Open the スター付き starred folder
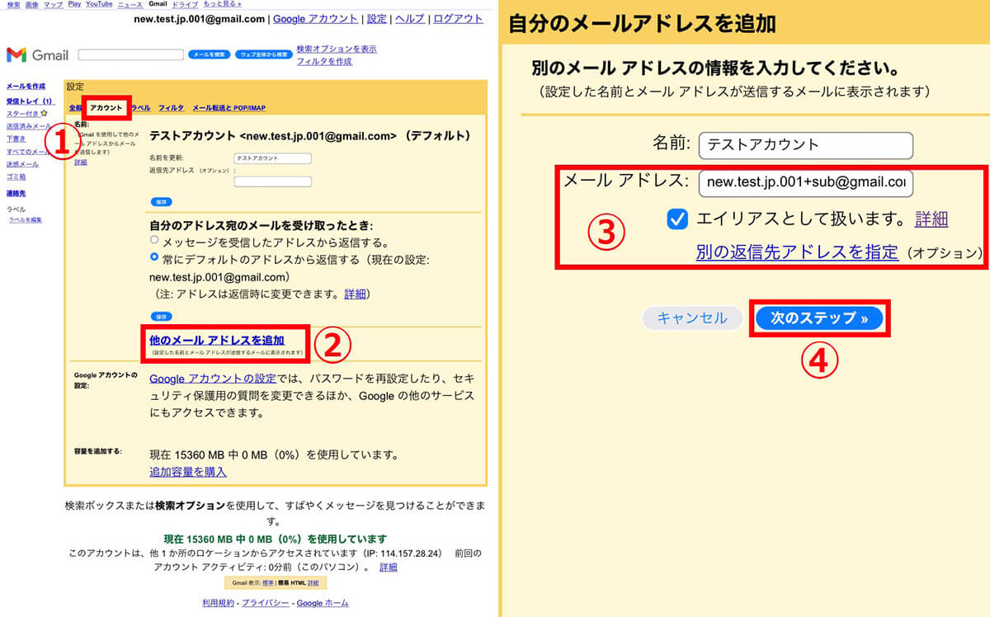990x617 pixels. [x=23, y=113]
